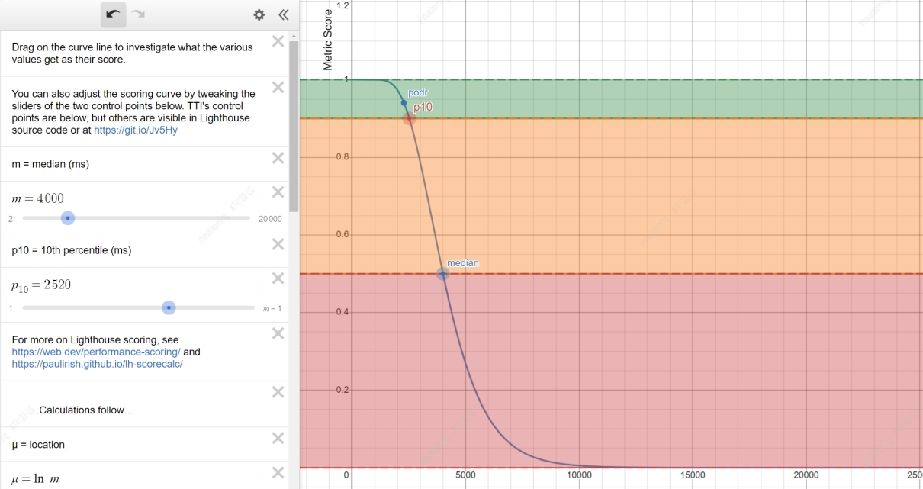This screenshot has width=923, height=489.
Task: Select the red p10 point on graph
Action: coord(410,118)
